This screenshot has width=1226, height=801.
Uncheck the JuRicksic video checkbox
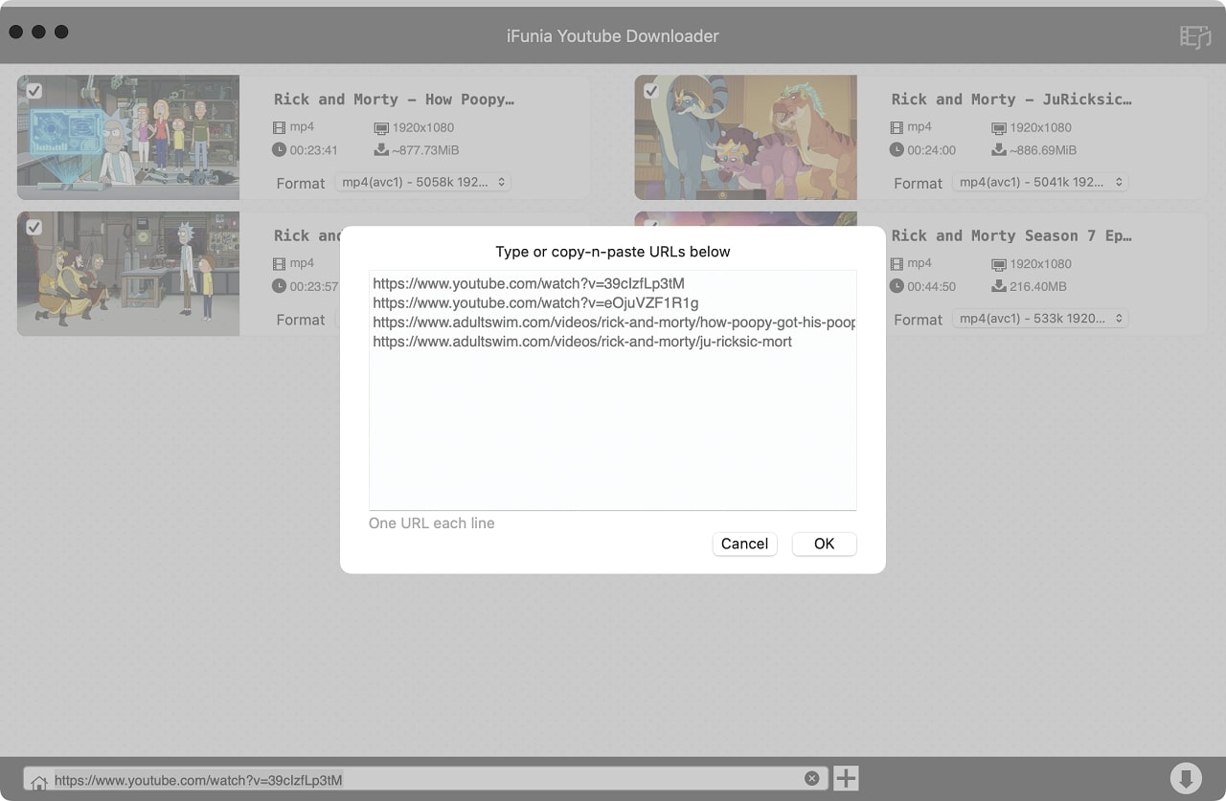click(x=651, y=91)
